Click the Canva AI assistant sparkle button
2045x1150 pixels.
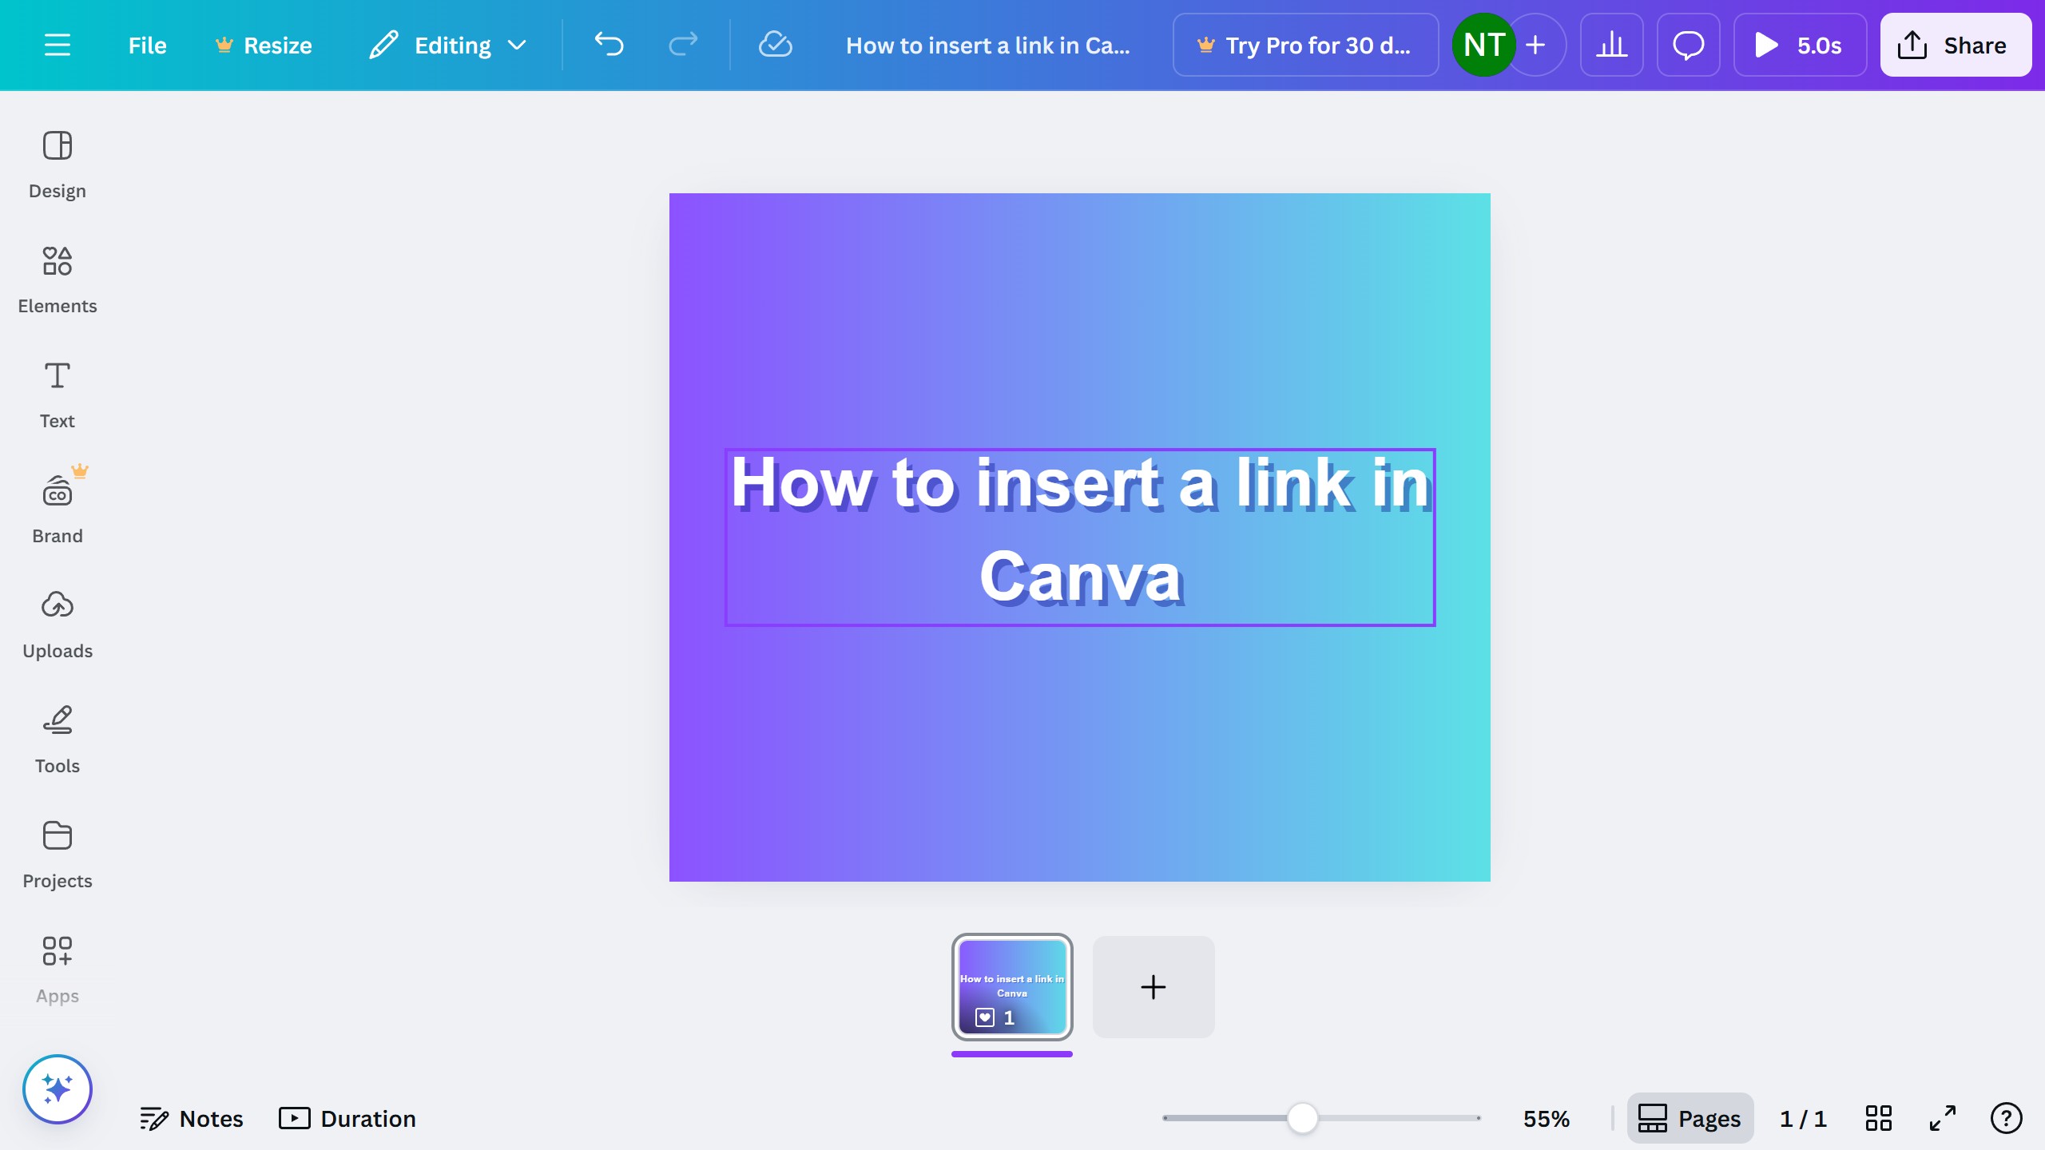pyautogui.click(x=57, y=1089)
